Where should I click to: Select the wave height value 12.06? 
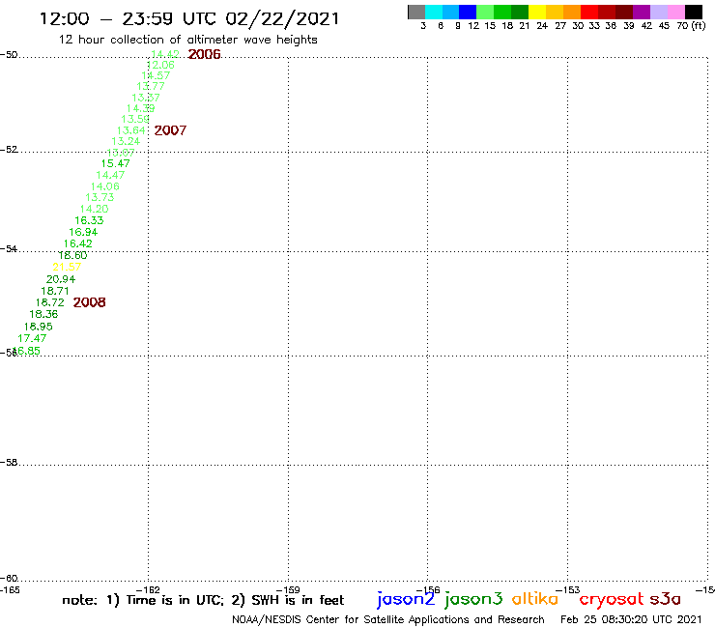click(x=160, y=66)
